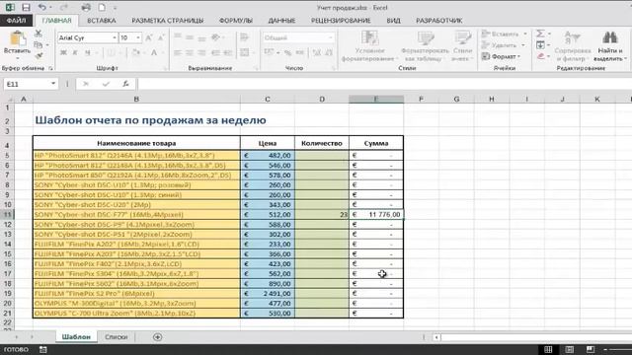Viewport: 632px width, 355px height.
Task: Toggle right text alignment
Action: click(201, 52)
